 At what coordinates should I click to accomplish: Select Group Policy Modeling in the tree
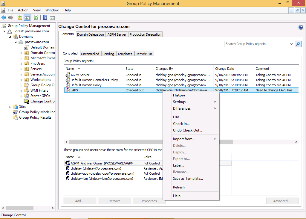pyautogui.click(x=37, y=112)
